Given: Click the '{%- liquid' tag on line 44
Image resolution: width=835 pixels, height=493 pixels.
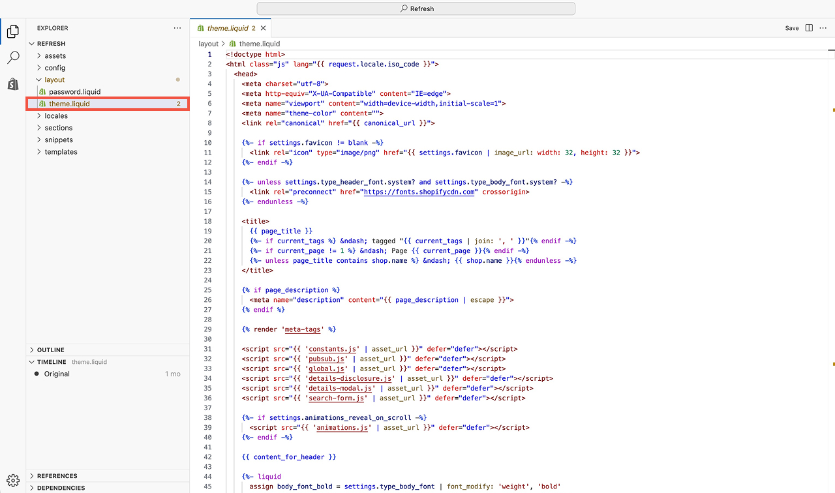Looking at the screenshot, I should point(261,477).
